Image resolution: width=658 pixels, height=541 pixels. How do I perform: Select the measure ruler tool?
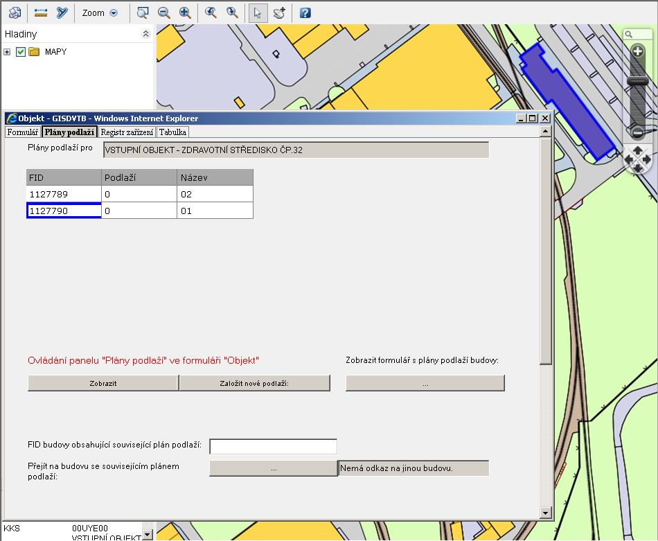click(x=41, y=13)
